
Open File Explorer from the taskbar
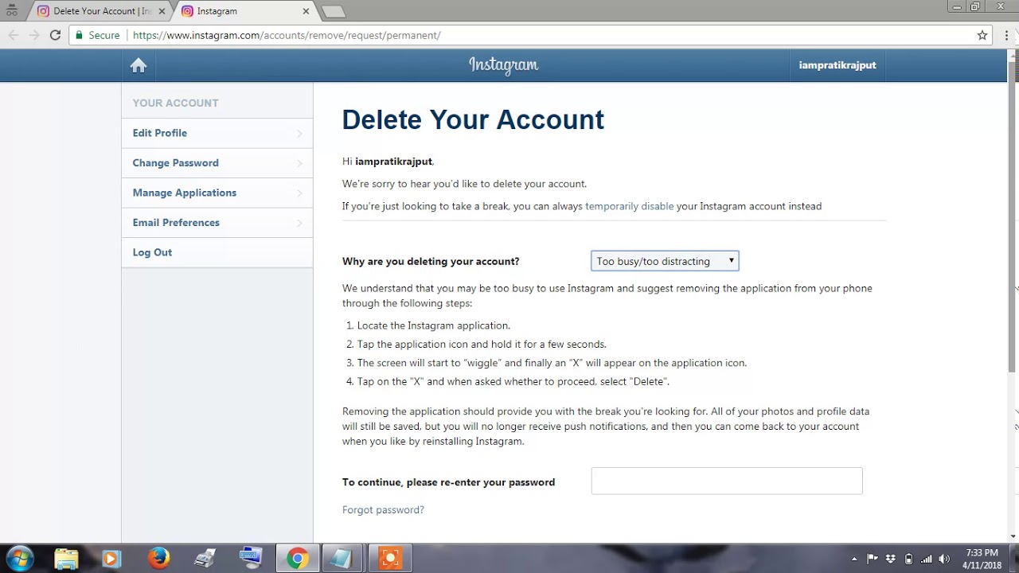[x=66, y=559]
